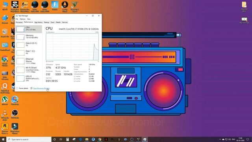
Task: Select Ethernet in the performance sidebar
Action: 29,61
